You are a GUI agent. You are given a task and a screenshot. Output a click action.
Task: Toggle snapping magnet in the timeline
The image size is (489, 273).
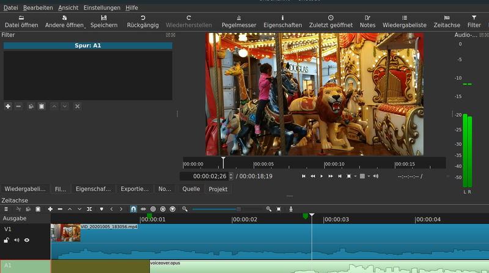pos(133,209)
